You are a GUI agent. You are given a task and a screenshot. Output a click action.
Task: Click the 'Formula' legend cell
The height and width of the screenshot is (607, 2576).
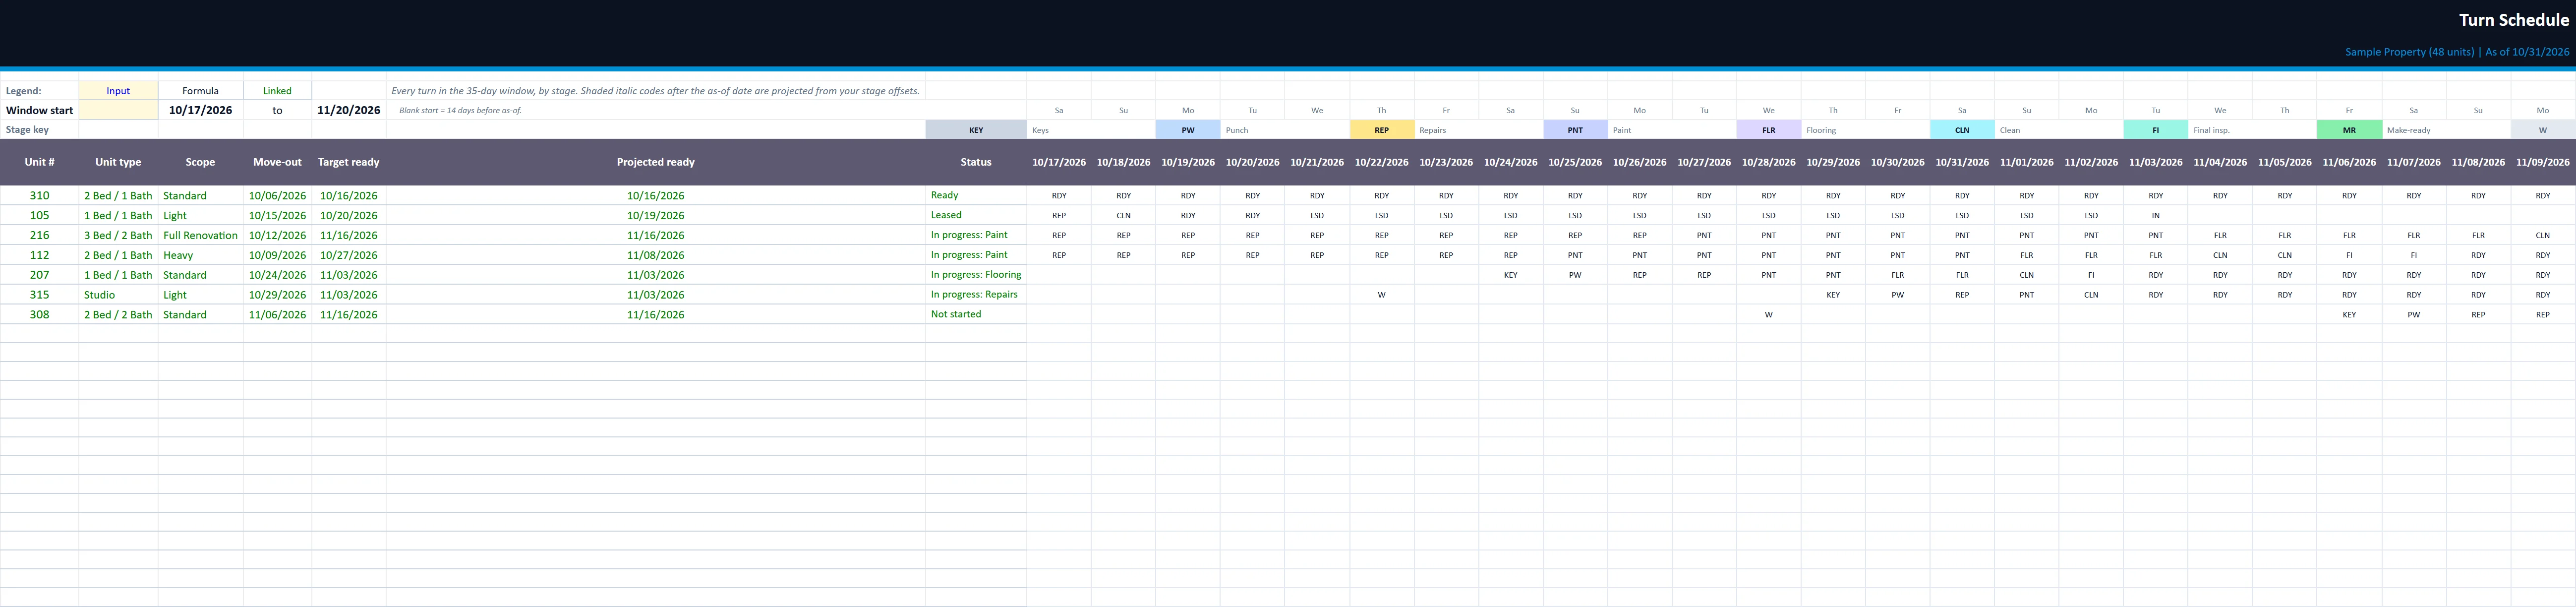tap(200, 91)
